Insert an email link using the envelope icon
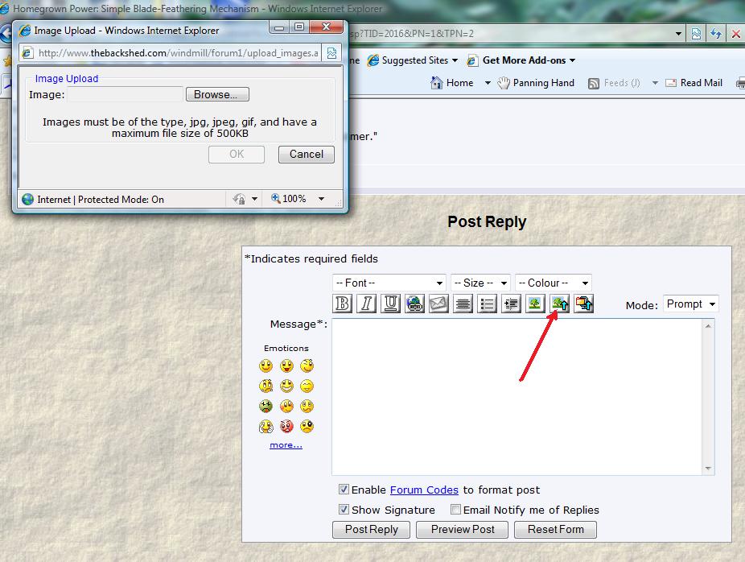 tap(439, 304)
